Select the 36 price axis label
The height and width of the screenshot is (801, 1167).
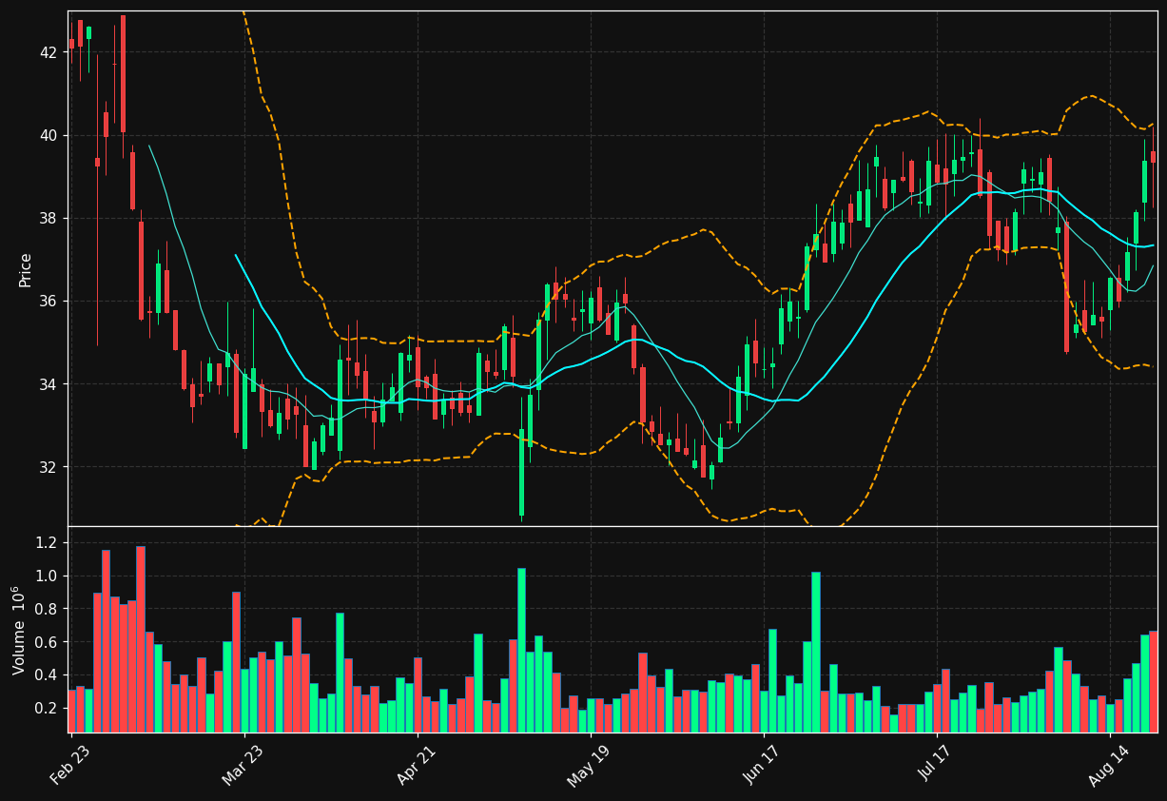(48, 302)
